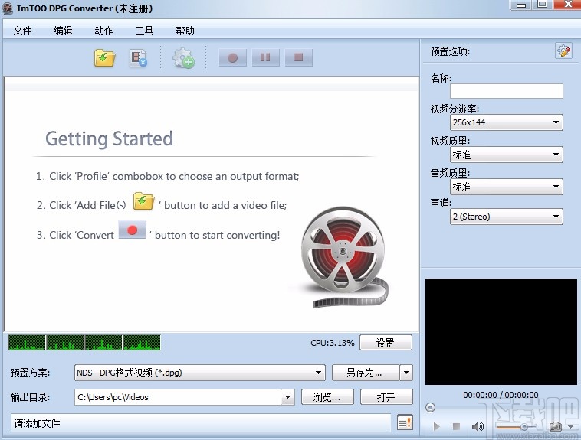581x440 pixels.
Task: Stop conversion with the toolbar stop button
Action: [x=299, y=57]
